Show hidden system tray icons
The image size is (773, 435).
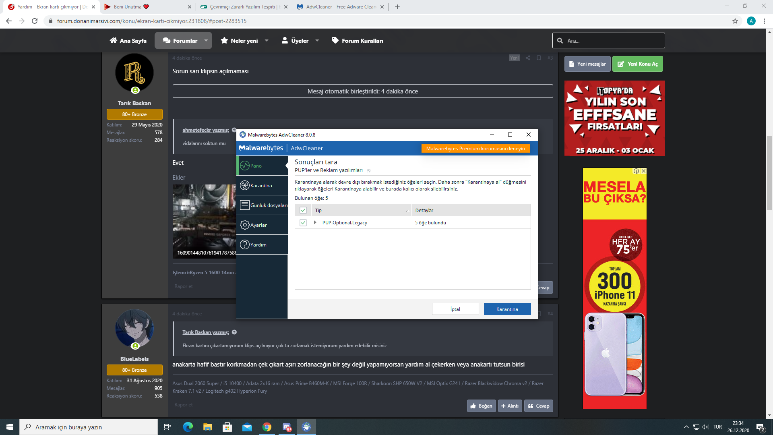(x=686, y=427)
